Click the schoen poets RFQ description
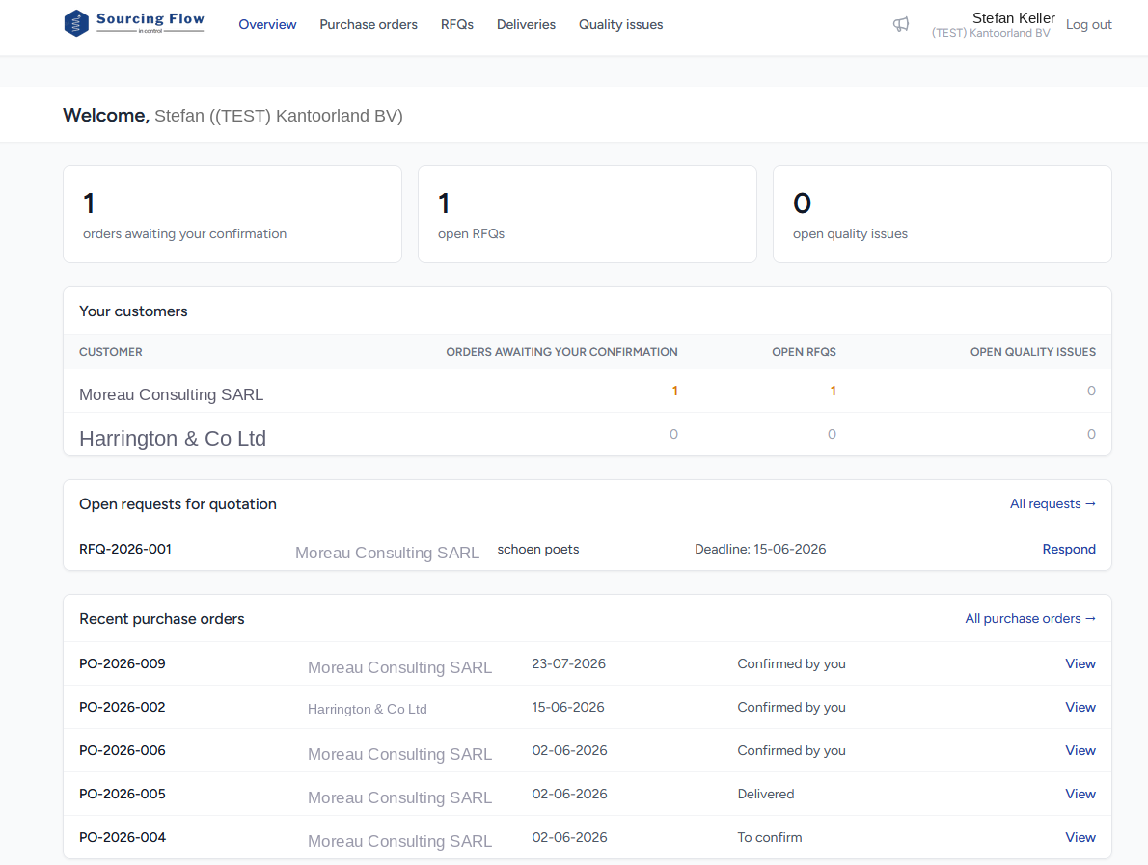Screen dimensions: 1148x865 (x=538, y=549)
